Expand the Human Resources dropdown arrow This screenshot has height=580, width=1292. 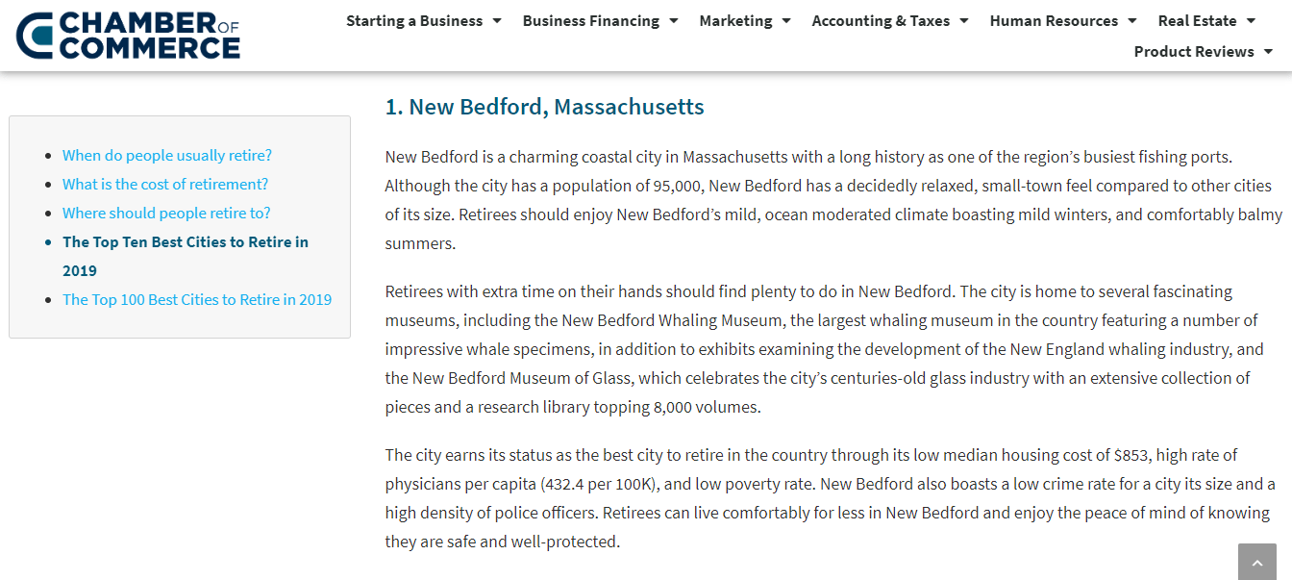click(x=1132, y=21)
